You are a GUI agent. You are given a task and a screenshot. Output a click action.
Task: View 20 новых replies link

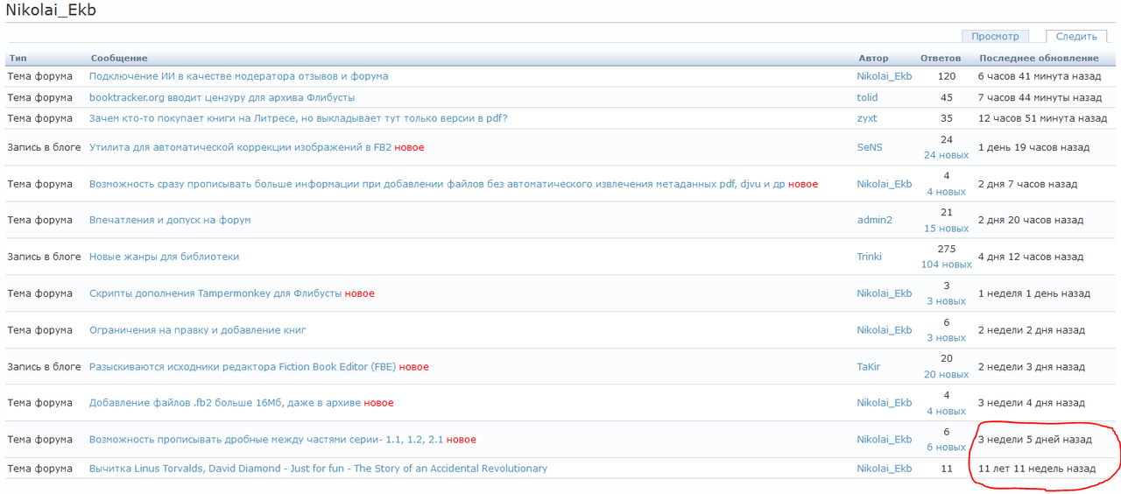[946, 375]
